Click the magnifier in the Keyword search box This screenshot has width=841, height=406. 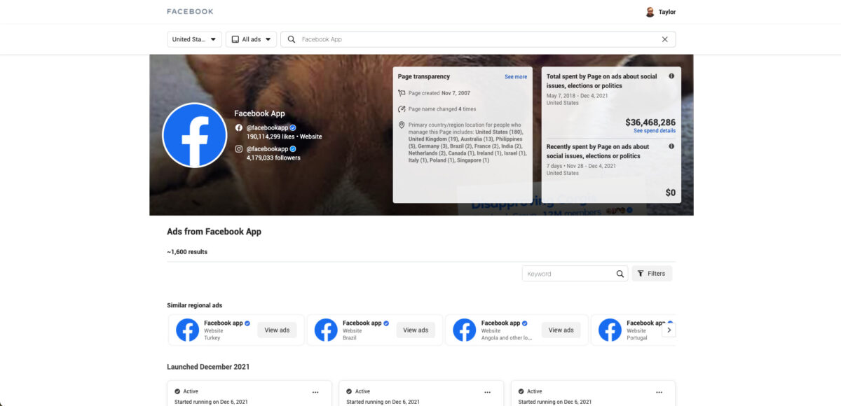coord(620,273)
